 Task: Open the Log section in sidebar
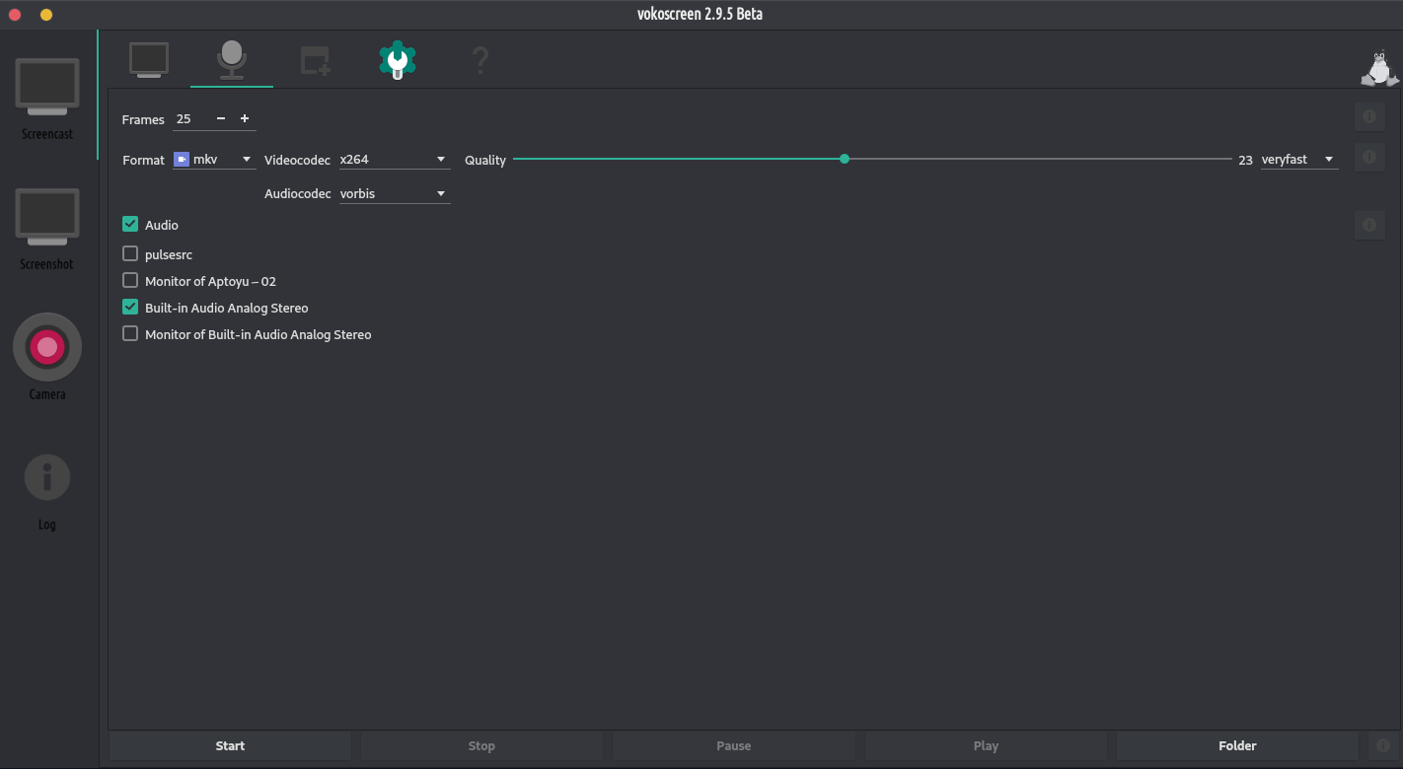(x=47, y=489)
